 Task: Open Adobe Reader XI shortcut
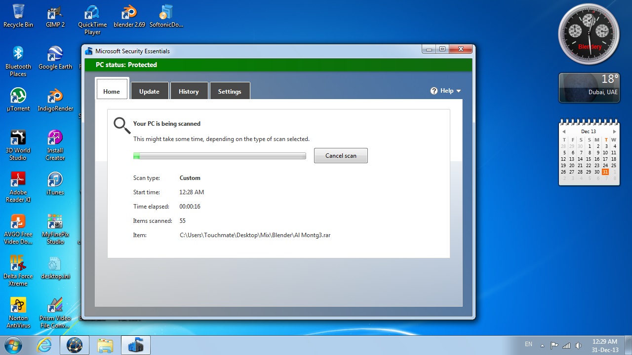pos(18,187)
